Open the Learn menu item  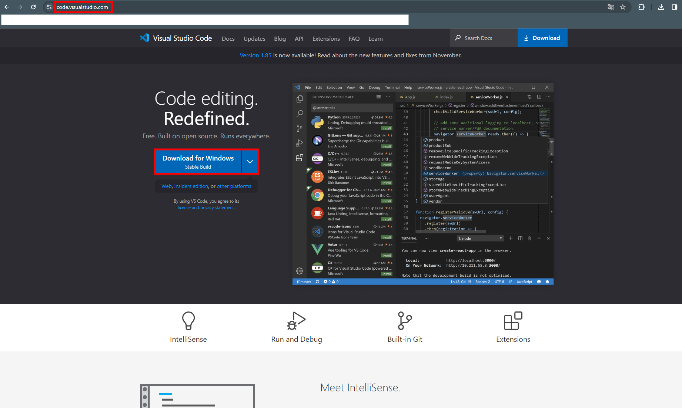pos(375,38)
